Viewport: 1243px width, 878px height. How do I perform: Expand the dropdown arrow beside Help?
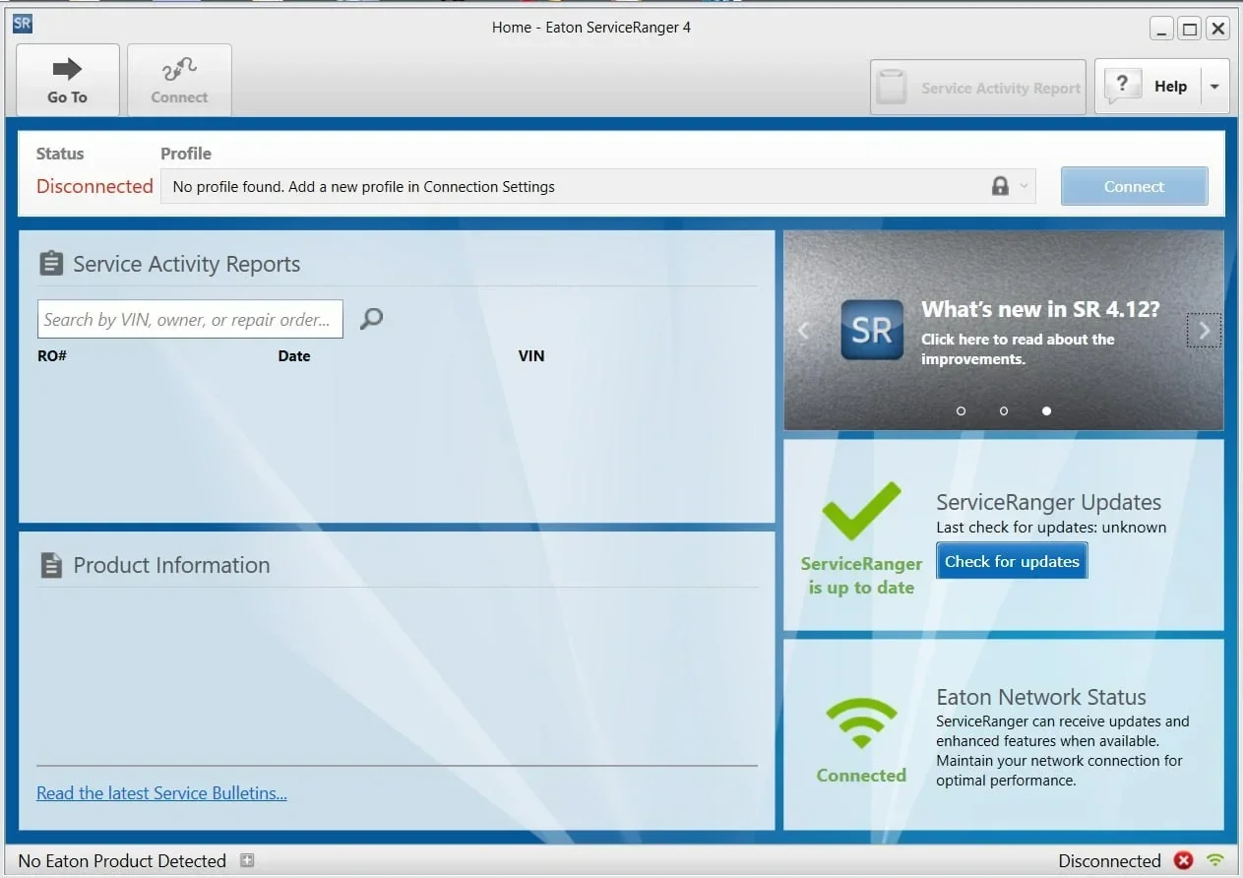pos(1214,87)
